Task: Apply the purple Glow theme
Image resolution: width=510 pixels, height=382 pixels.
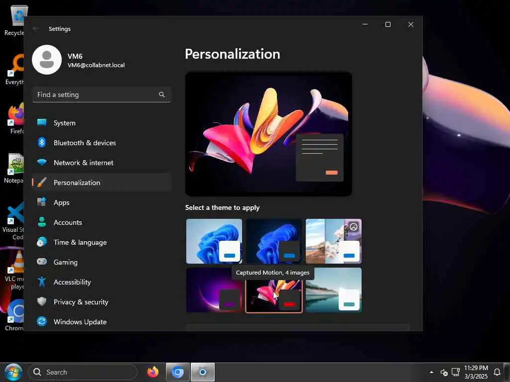Action: click(214, 290)
